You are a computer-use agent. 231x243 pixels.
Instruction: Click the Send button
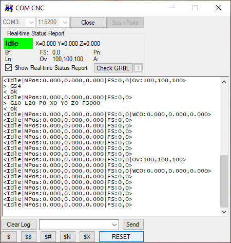(133, 225)
